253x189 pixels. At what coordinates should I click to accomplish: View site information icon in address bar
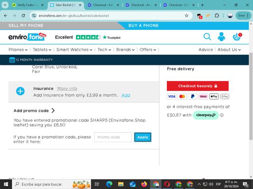pos(34,16)
